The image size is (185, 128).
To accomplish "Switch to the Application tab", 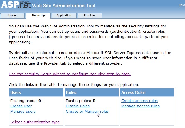I will [x=64, y=16].
